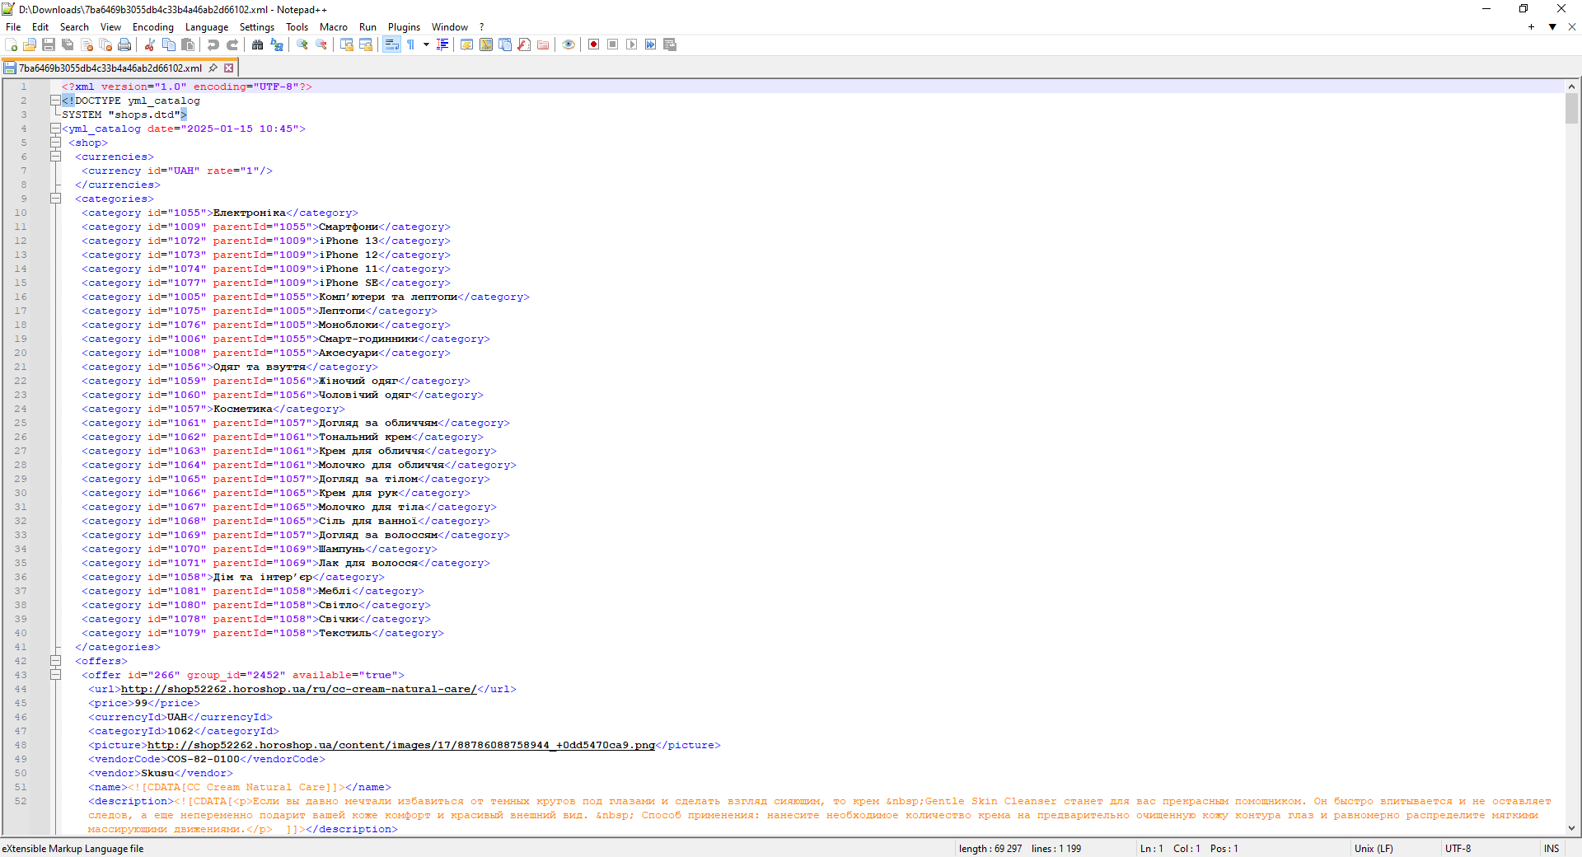The image size is (1582, 857).
Task: Collapse the offer id 266 fold marker
Action: click(55, 675)
